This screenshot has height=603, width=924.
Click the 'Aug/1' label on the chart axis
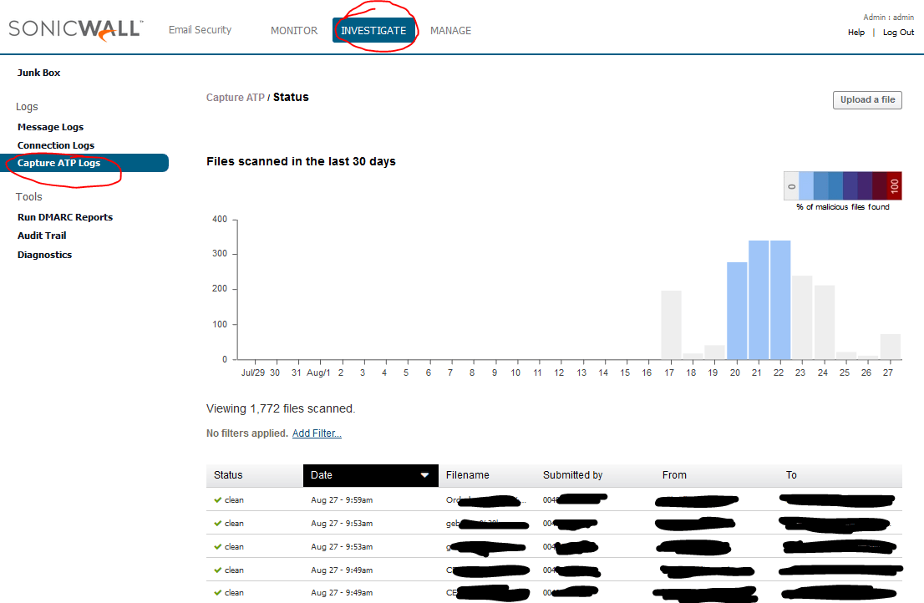[x=319, y=372]
